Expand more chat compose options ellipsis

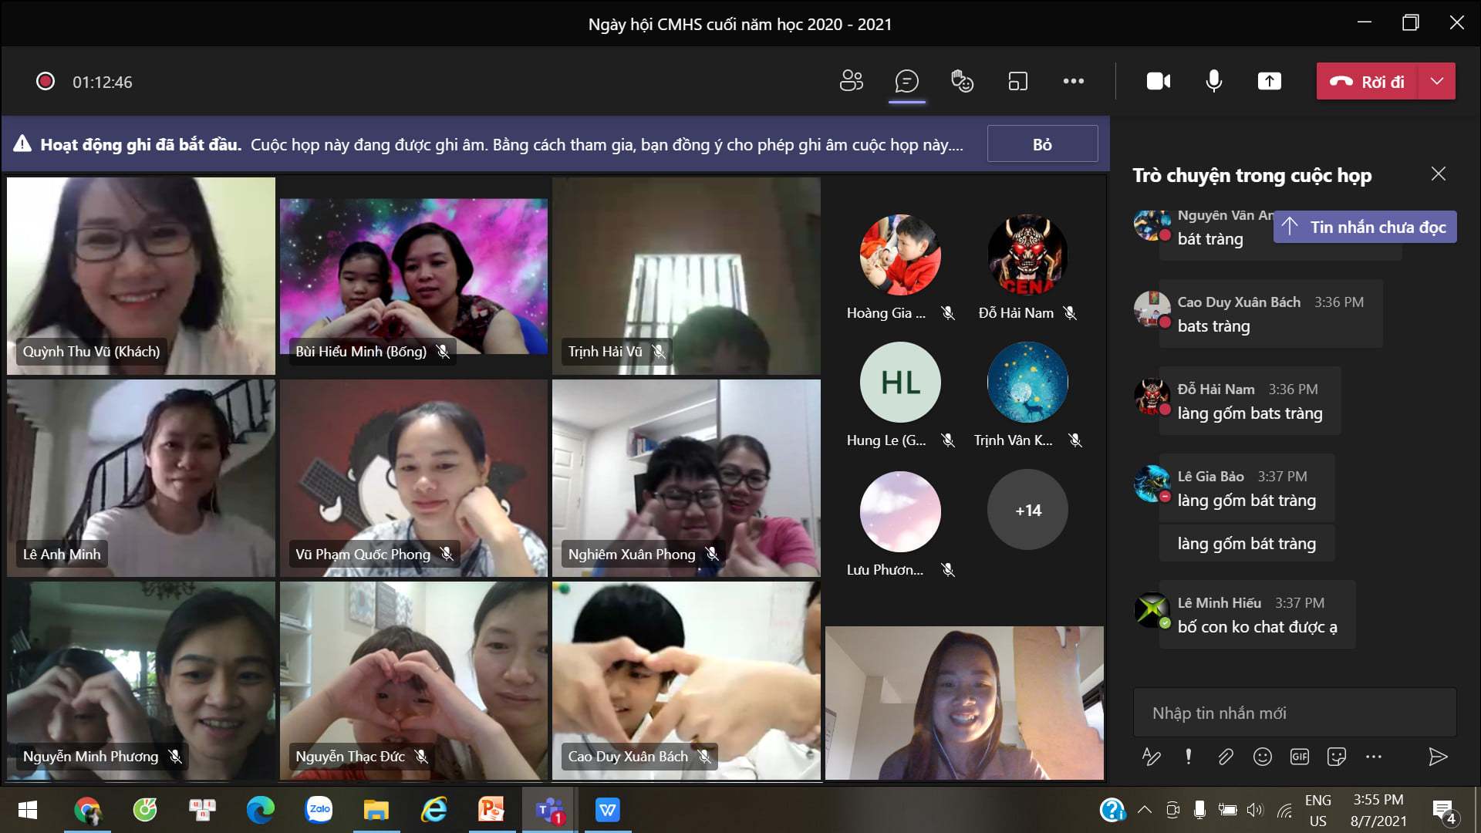point(1374,757)
